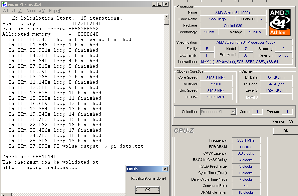Click the Specification field 'AMD Athlon(tm) 64 Processor 4000+'

tap(246, 42)
